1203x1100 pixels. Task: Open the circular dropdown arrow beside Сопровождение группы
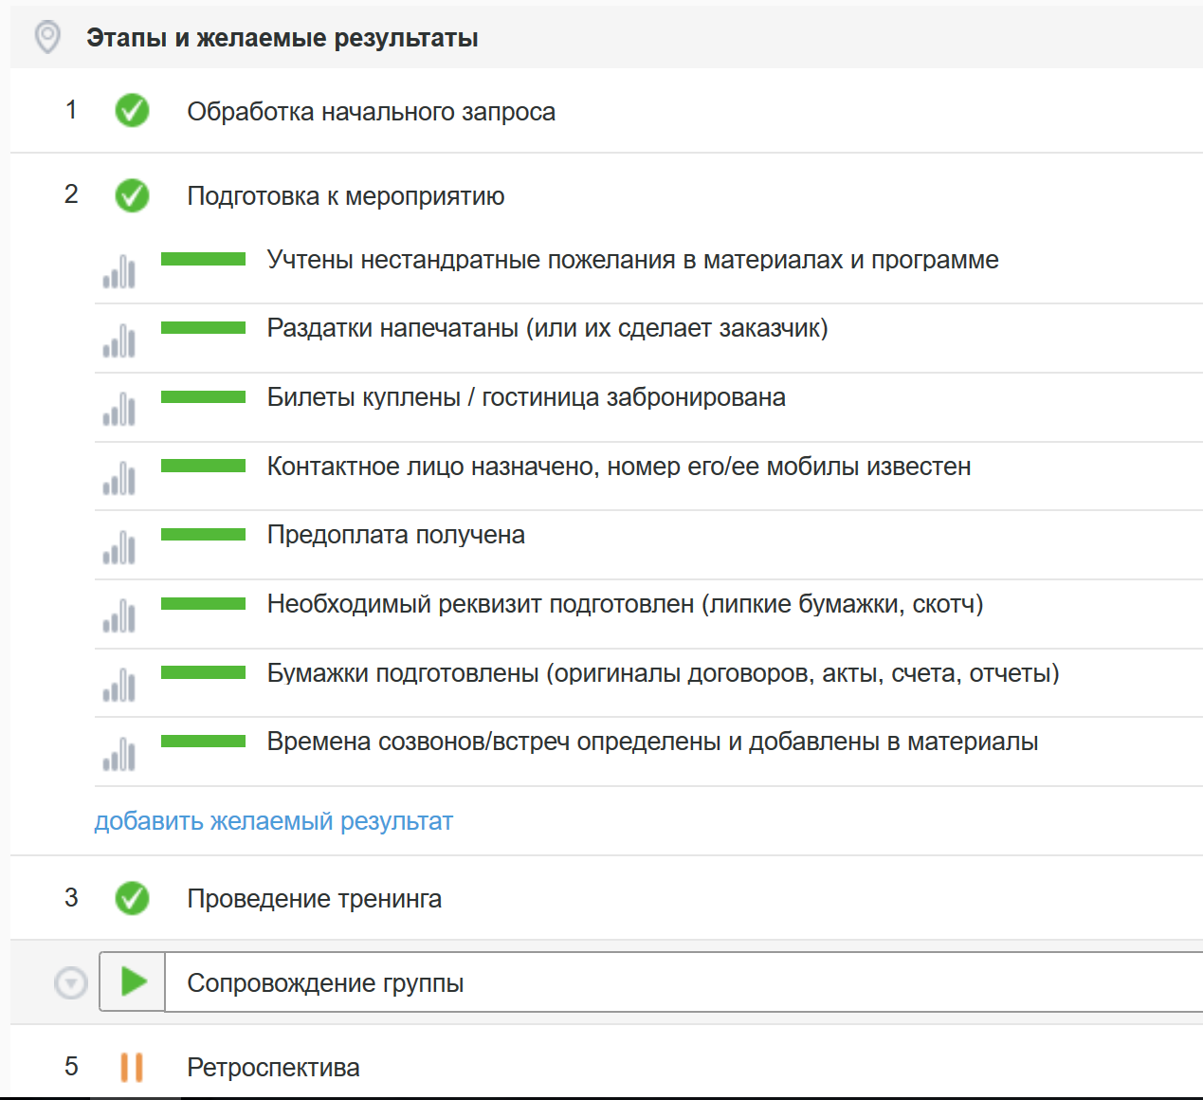(71, 982)
